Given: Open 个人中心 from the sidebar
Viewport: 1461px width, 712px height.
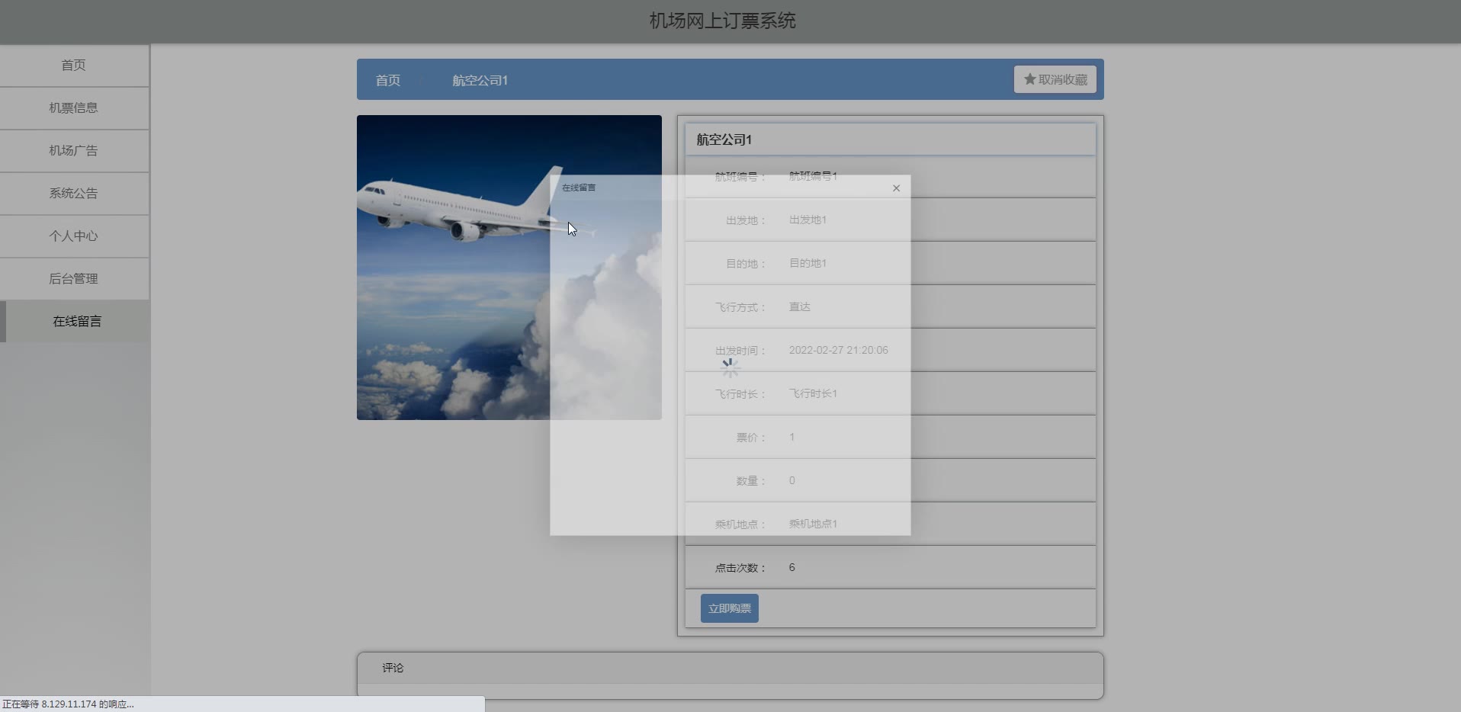Looking at the screenshot, I should [x=74, y=236].
